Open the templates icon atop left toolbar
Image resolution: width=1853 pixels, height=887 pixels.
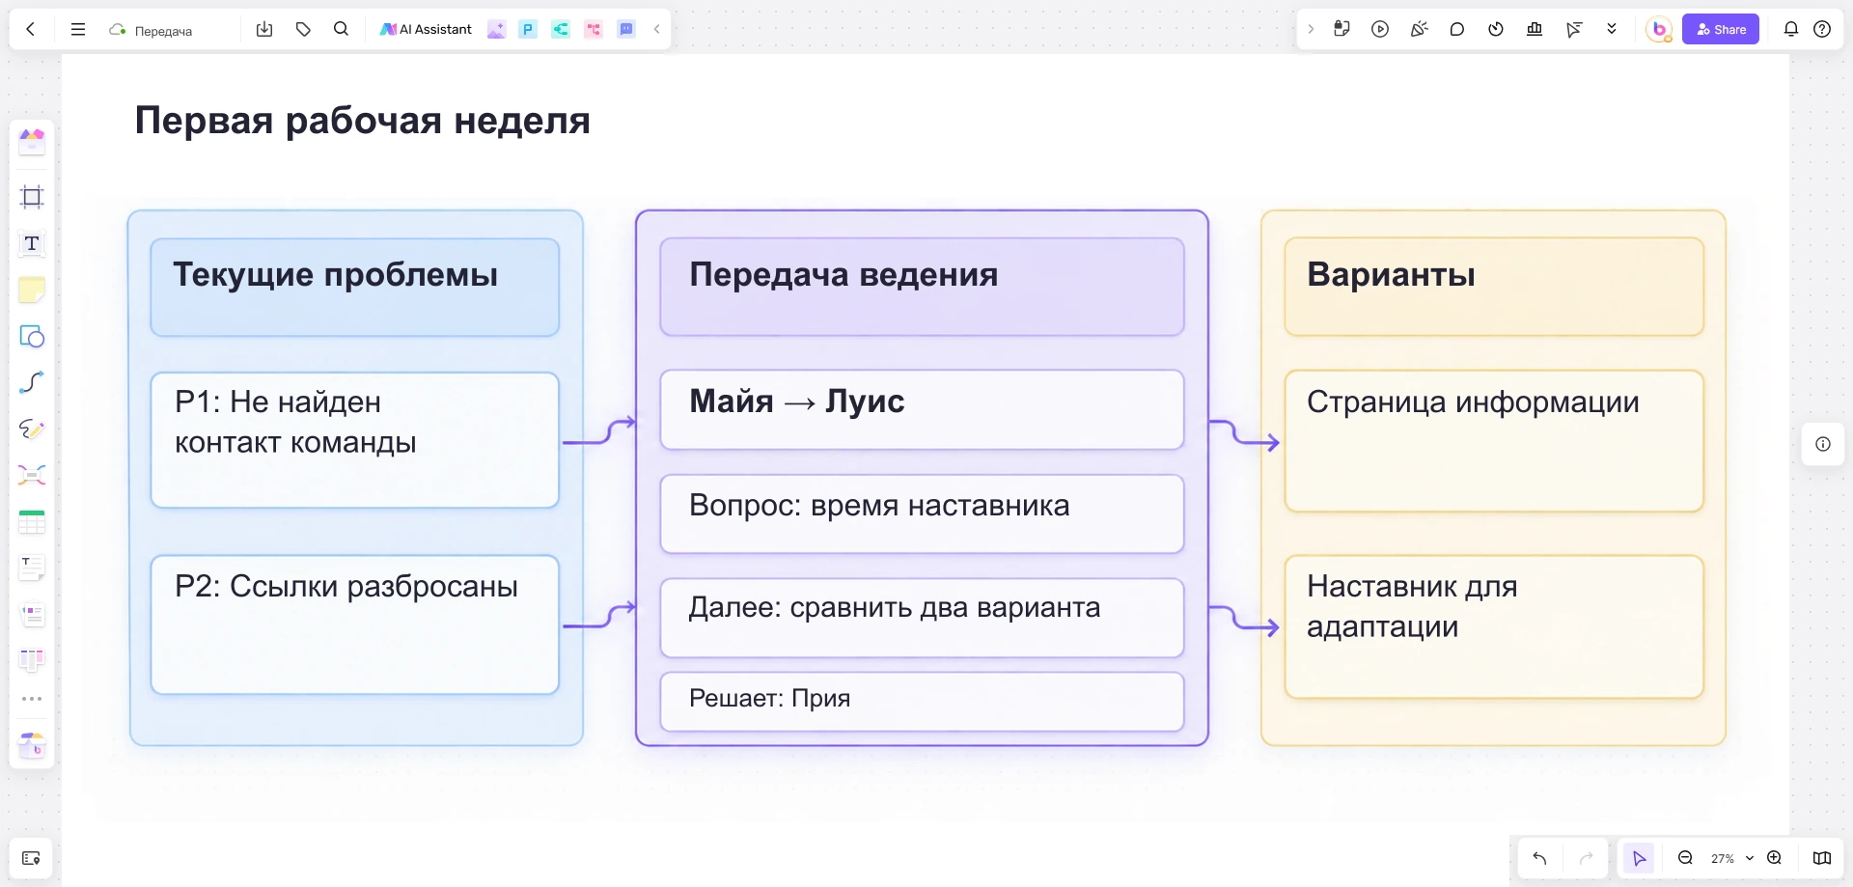tap(32, 142)
